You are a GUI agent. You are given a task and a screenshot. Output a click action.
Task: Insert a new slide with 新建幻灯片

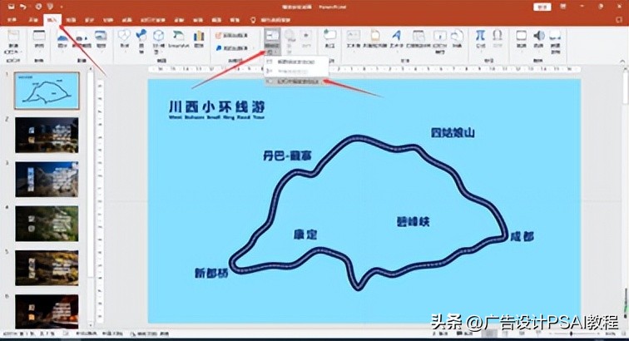[x=13, y=43]
